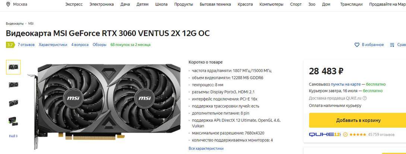This screenshot has width=406, height=154.
Task: Click the seller five-star rating
Action: 358,135
